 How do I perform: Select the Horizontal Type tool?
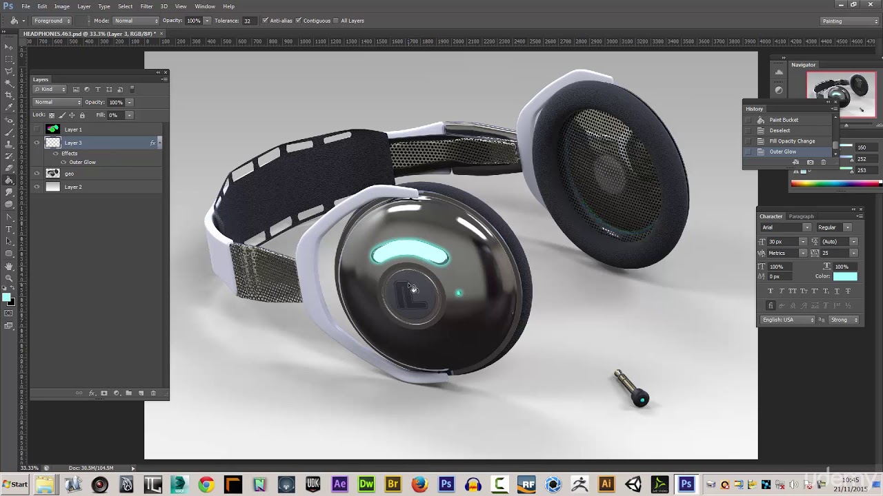click(9, 229)
